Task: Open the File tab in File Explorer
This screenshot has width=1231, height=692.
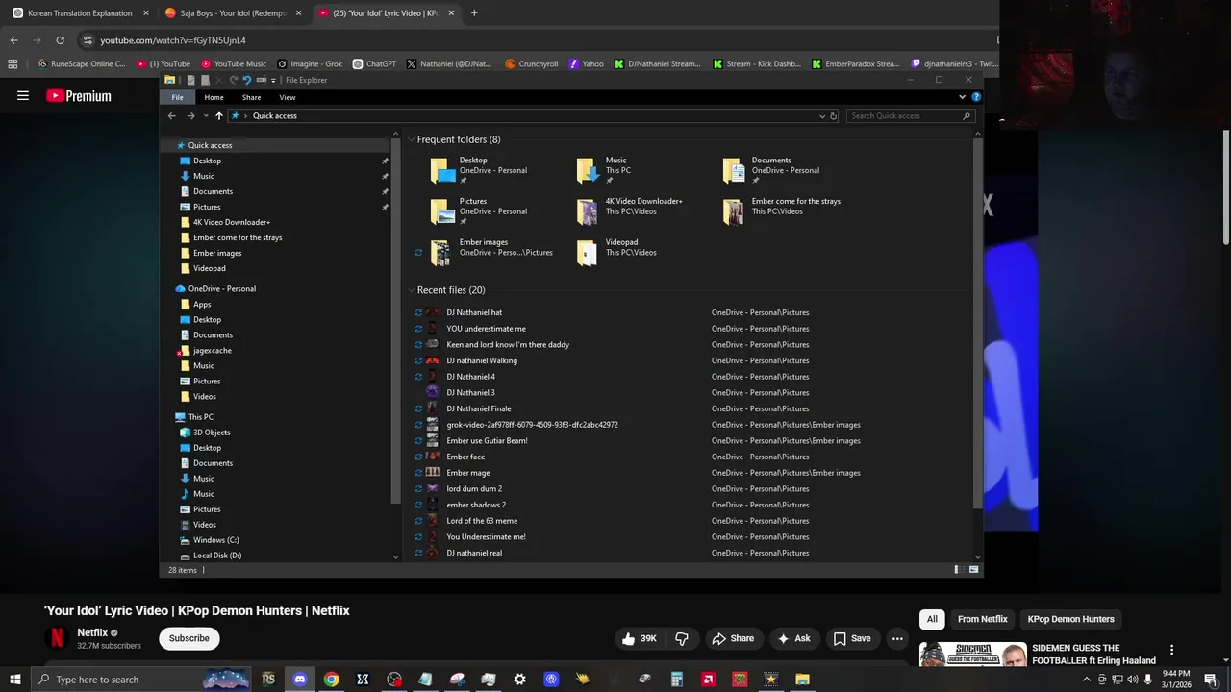Action: point(177,97)
